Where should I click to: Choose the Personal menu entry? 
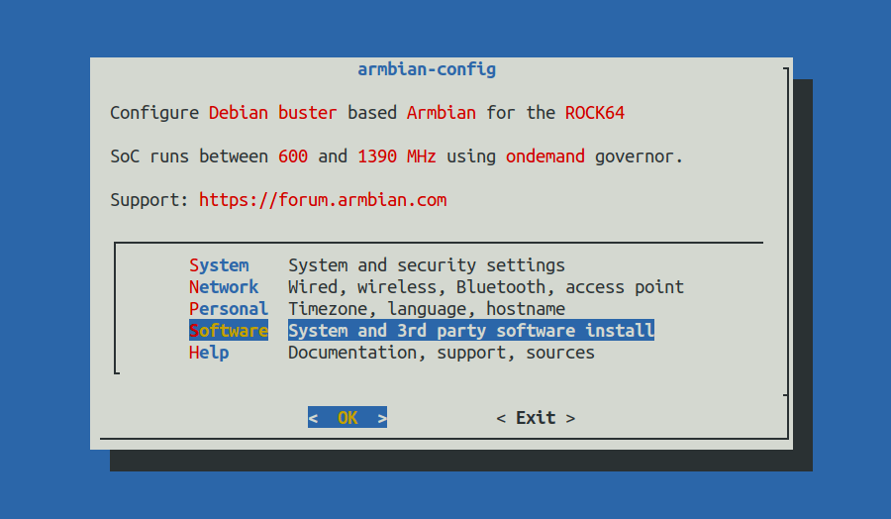tap(229, 309)
